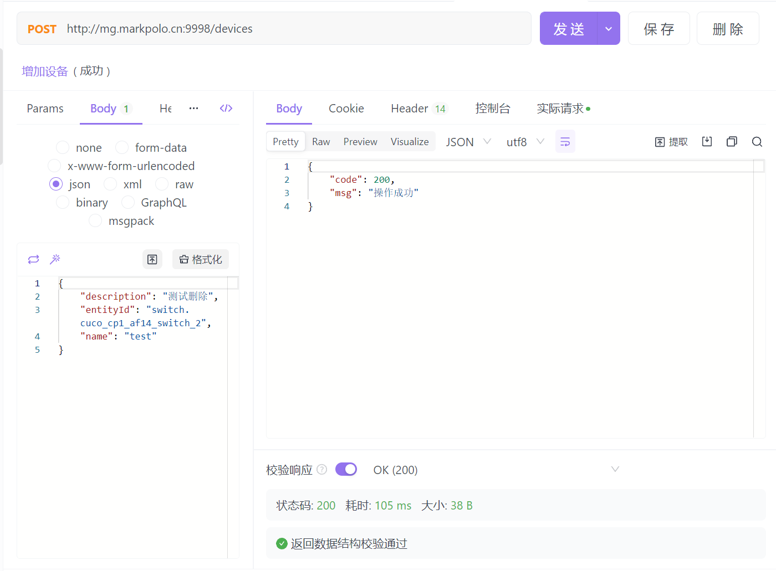776x571 pixels.
Task: Click the code view icon in request tabs
Action: click(226, 109)
